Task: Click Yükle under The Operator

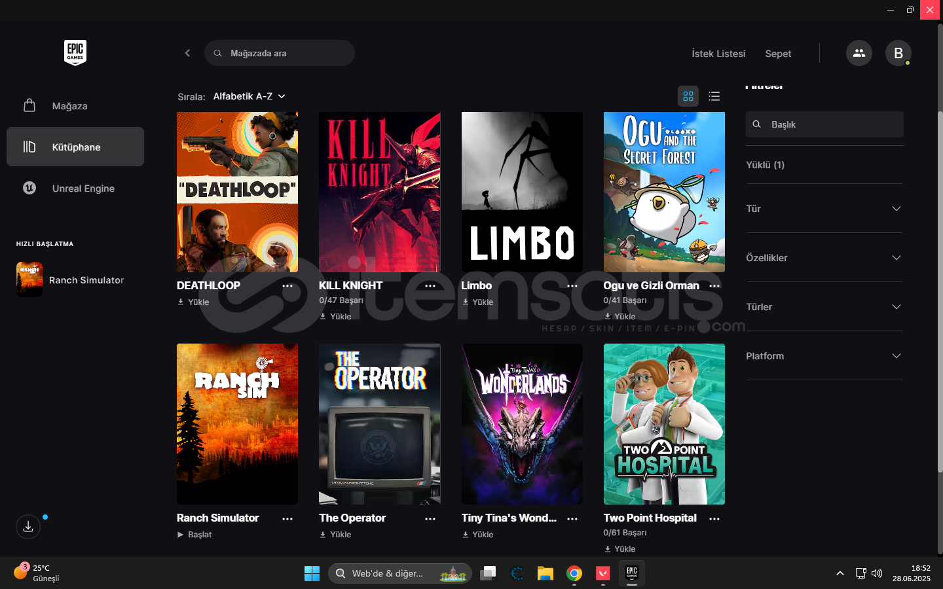Action: point(335,535)
